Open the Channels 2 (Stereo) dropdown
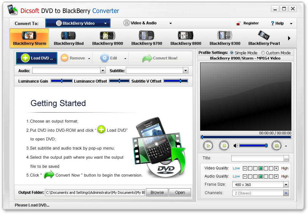 [x=260, y=193]
